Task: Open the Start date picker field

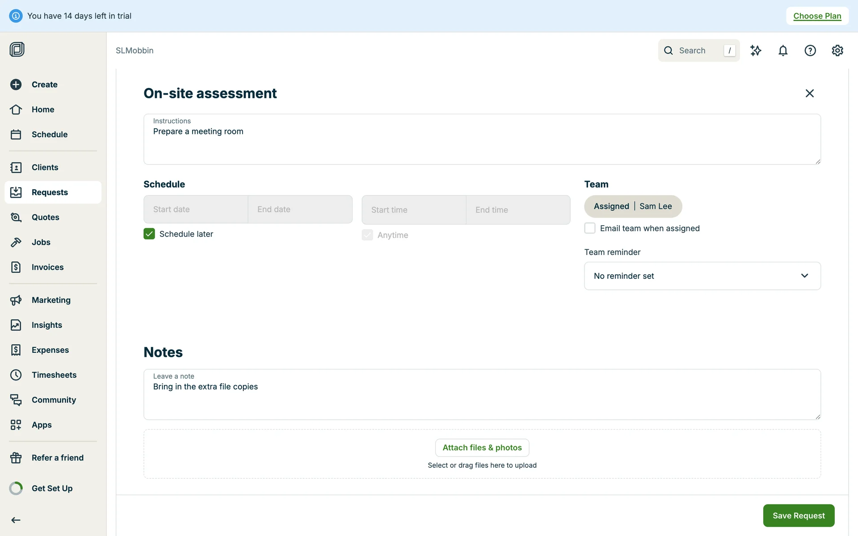Action: pyautogui.click(x=196, y=209)
